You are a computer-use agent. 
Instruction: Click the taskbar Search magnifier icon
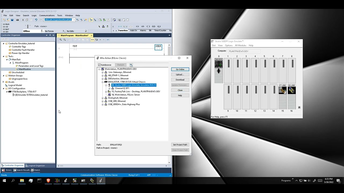click(13, 181)
